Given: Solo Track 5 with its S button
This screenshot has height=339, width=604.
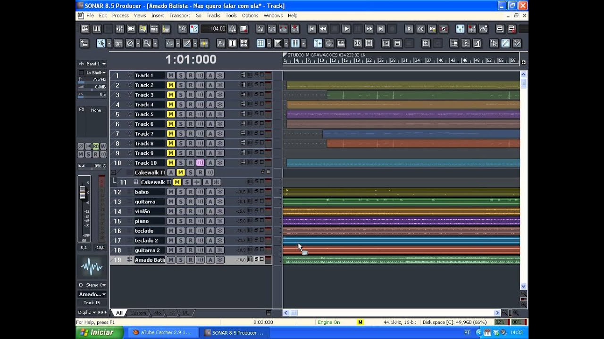Looking at the screenshot, I should pyautogui.click(x=180, y=114).
